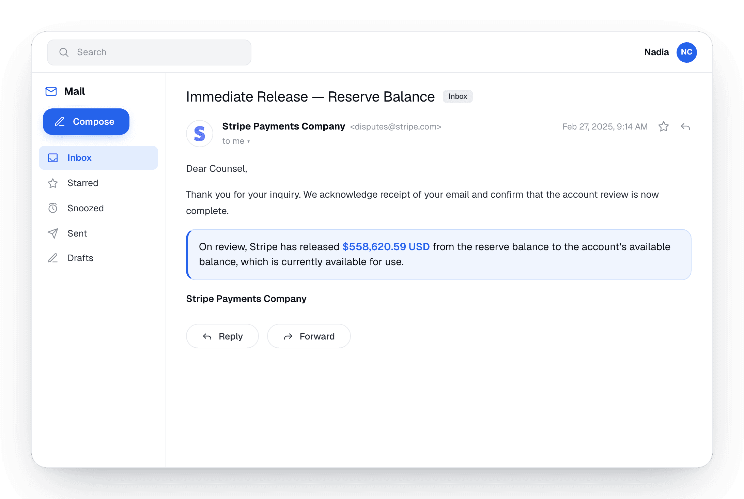The width and height of the screenshot is (744, 499).
Task: Open the NC profile avatar
Action: coord(686,52)
